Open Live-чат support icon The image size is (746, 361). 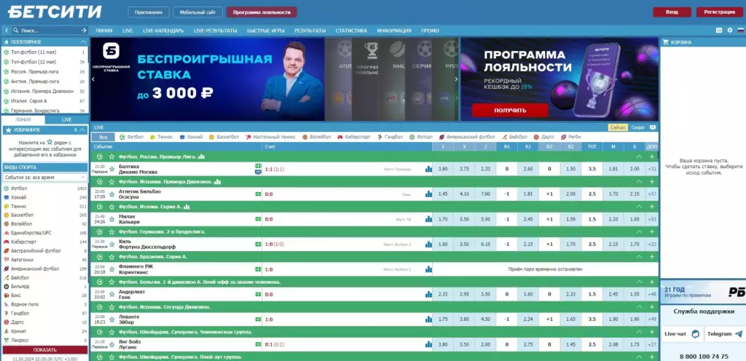[x=696, y=334]
